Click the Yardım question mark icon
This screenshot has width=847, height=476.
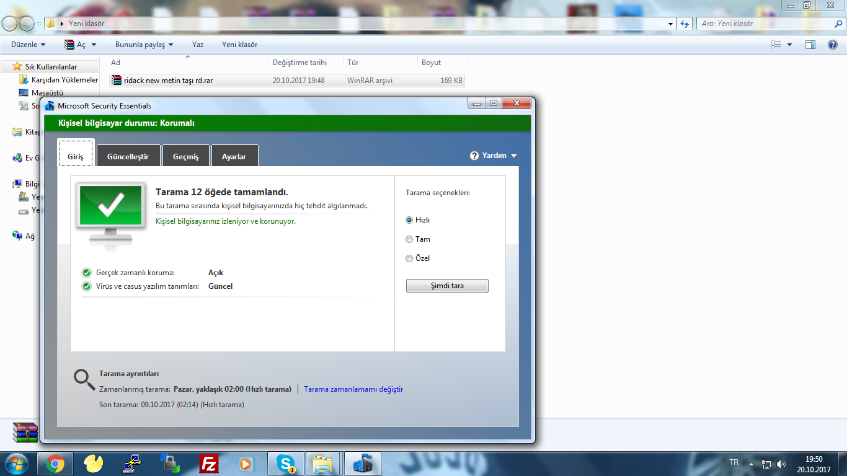click(x=474, y=156)
